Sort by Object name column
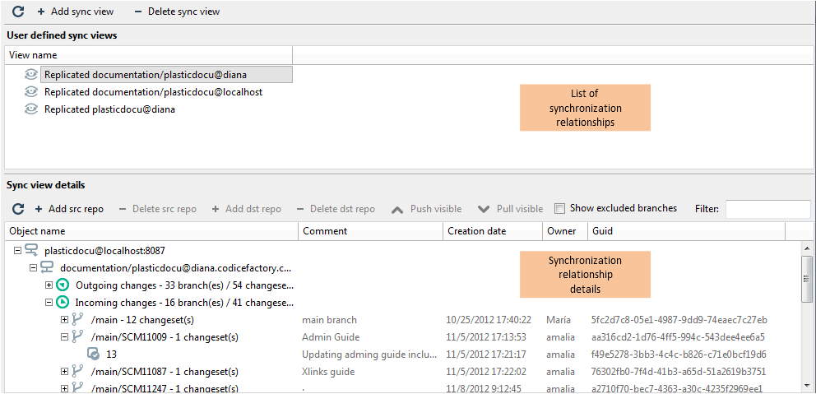This screenshot has width=816, height=394. point(151,231)
